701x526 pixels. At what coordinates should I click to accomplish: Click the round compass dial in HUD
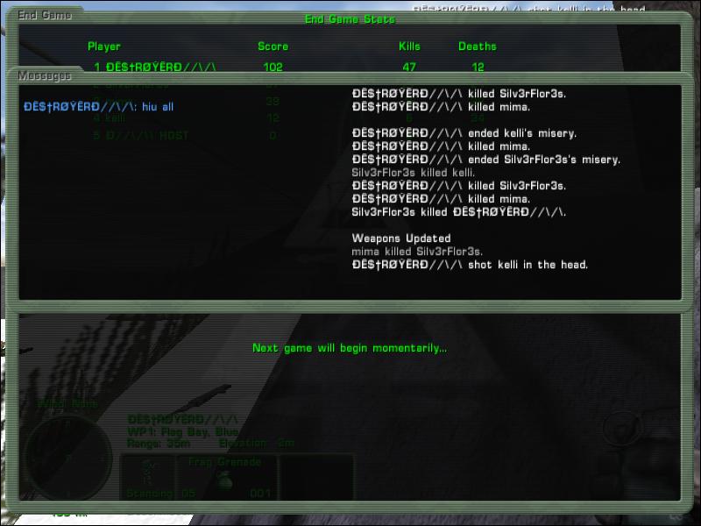pos(67,457)
